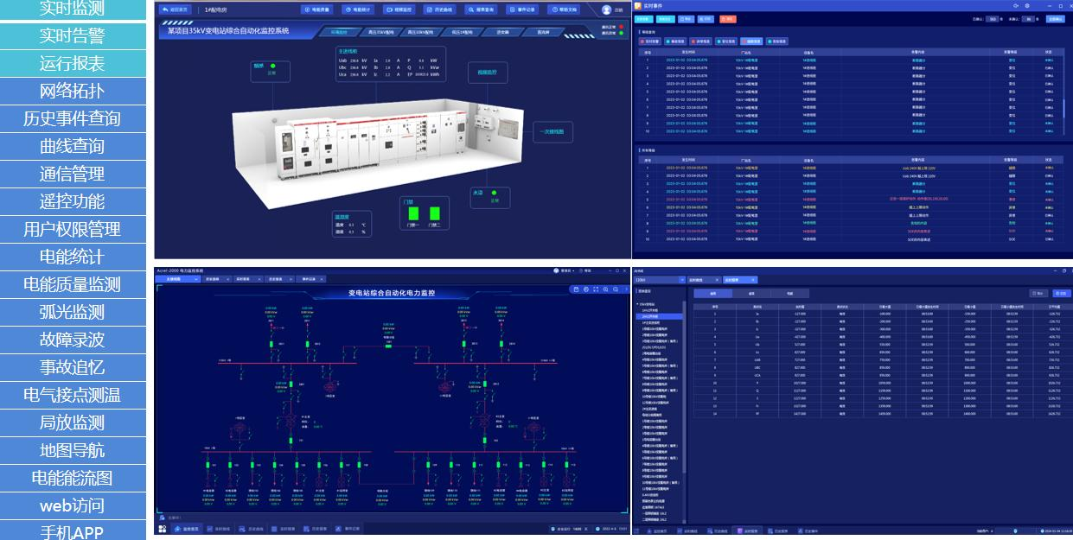The width and height of the screenshot is (1073, 540).
Task: Open 视频监控 from the top toolbar
Action: coord(399,10)
